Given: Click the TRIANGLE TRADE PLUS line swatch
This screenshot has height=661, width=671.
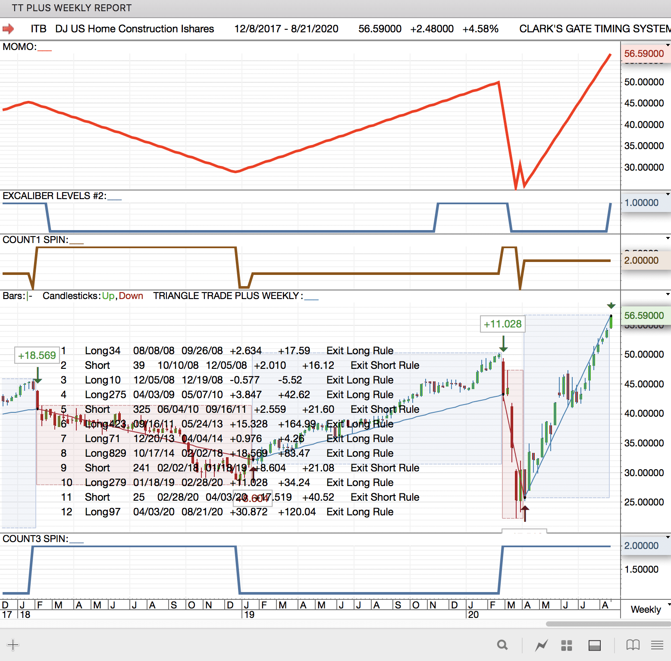Looking at the screenshot, I should pyautogui.click(x=311, y=299).
